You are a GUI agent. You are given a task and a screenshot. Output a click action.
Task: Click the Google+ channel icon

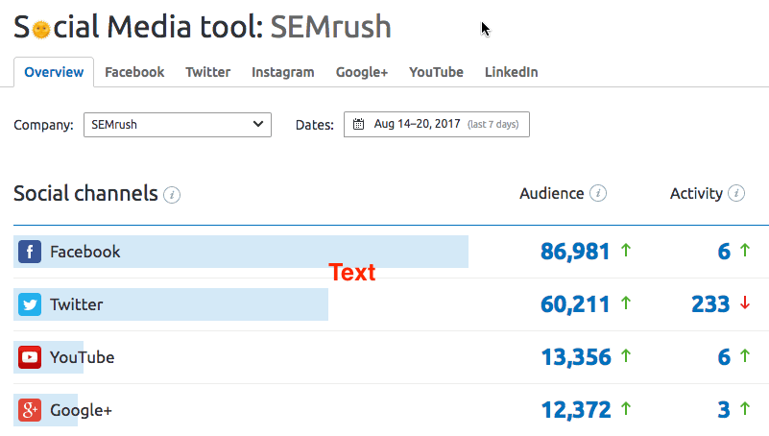tap(30, 410)
